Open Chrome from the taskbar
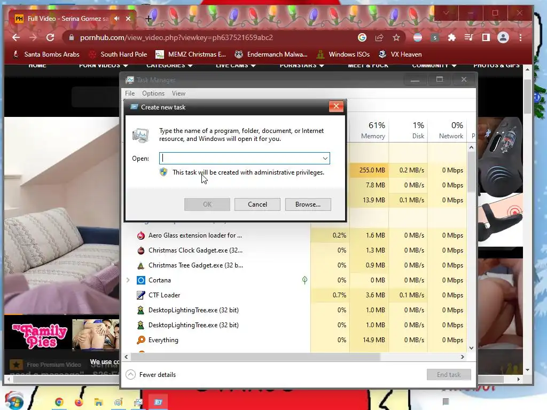Screen dimensions: 547x410 (59, 402)
